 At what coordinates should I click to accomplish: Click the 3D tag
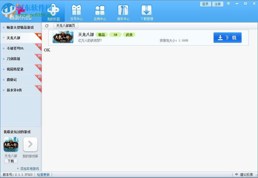[115, 35]
